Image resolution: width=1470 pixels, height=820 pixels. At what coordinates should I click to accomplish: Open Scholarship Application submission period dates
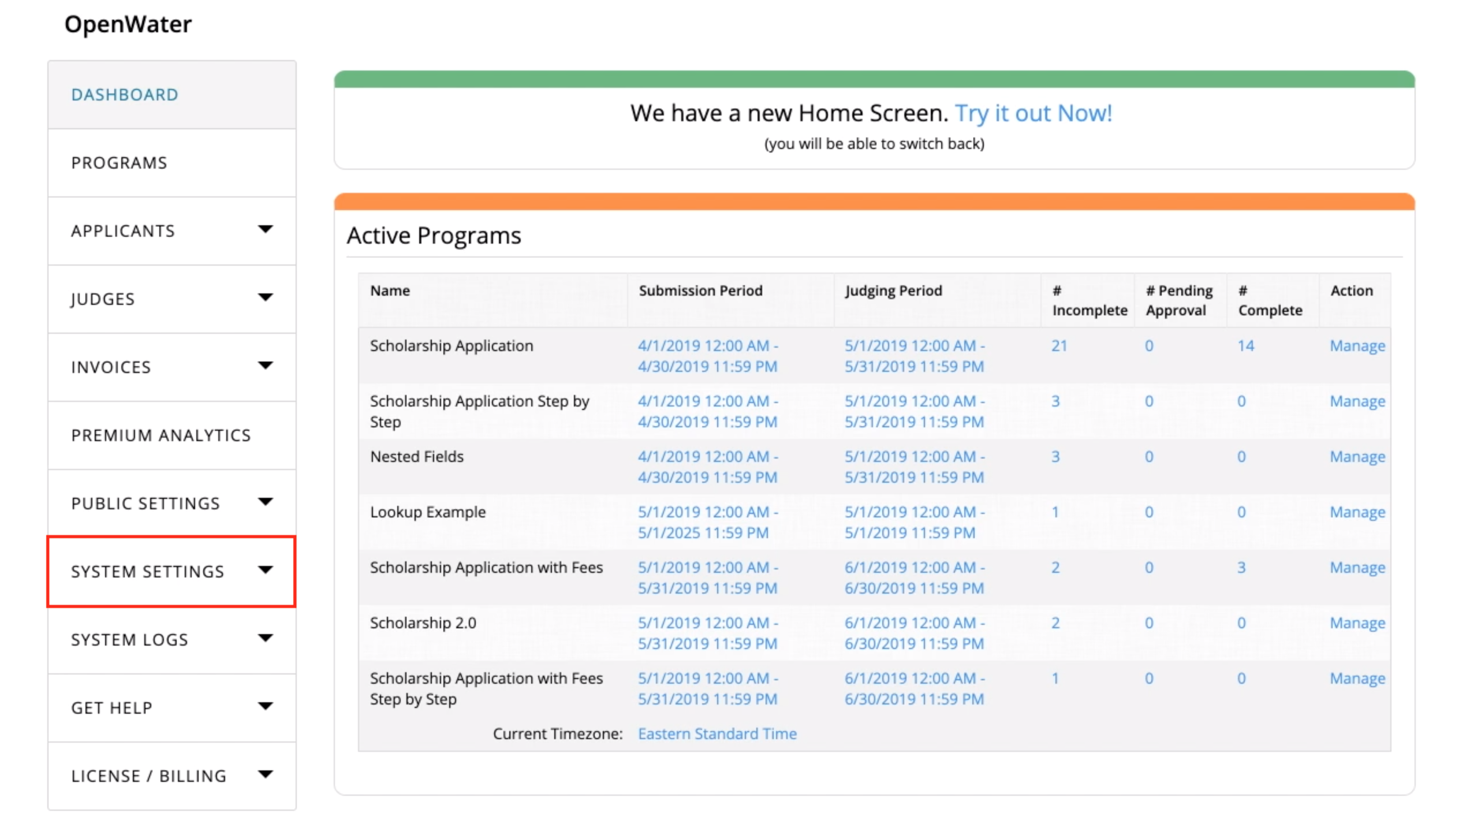[x=708, y=356]
